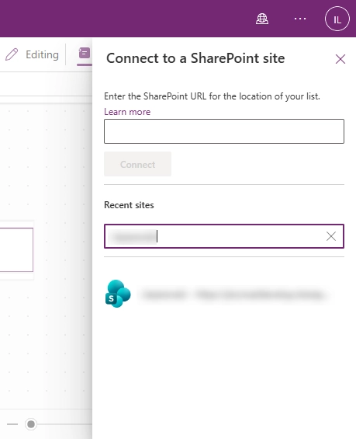Click the Connect button

pyautogui.click(x=137, y=164)
